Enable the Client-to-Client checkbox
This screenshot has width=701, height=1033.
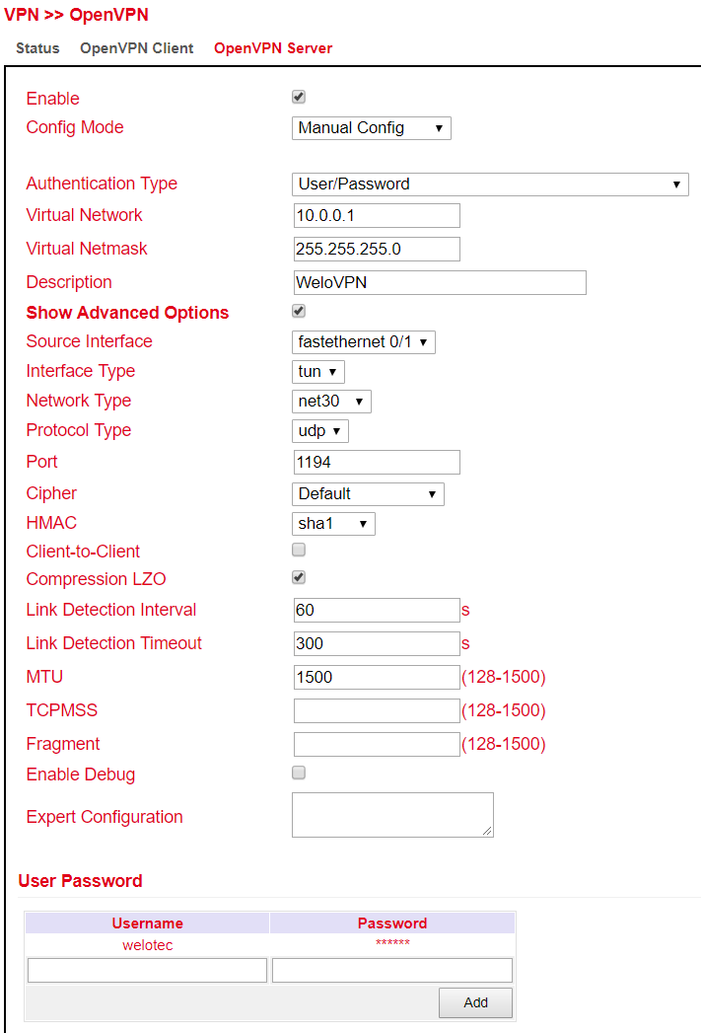[x=299, y=550]
